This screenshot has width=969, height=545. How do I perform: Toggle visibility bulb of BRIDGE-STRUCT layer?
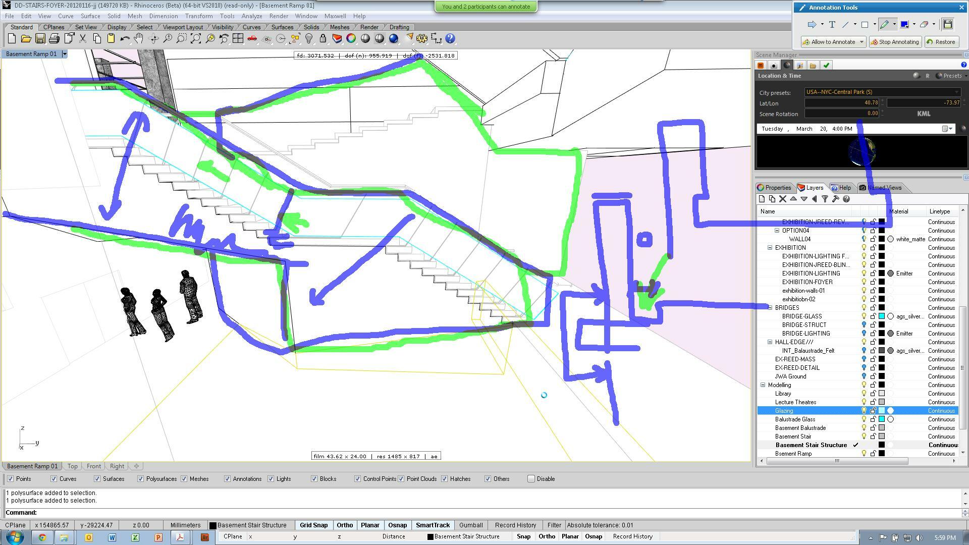tap(864, 325)
